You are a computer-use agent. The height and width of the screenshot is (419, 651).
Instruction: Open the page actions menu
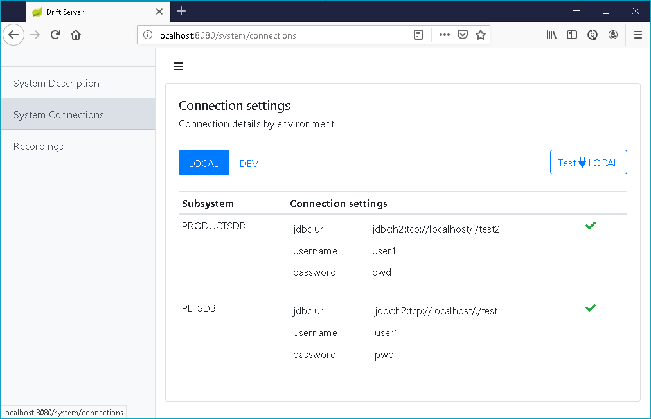pos(444,35)
